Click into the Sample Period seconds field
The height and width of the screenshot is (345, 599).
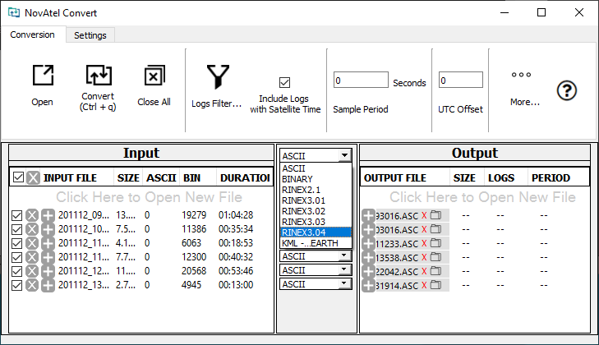(361, 80)
